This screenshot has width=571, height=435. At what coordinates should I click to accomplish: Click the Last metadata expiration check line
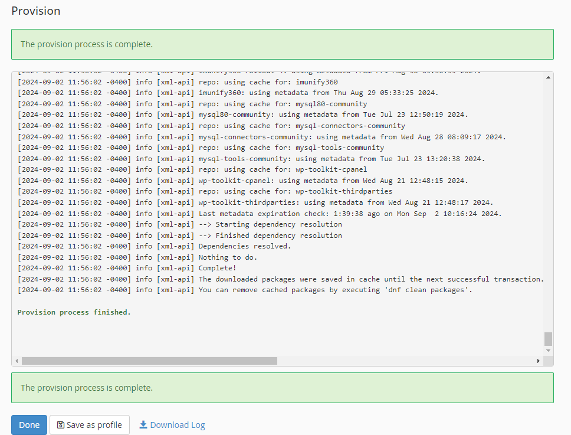point(260,214)
